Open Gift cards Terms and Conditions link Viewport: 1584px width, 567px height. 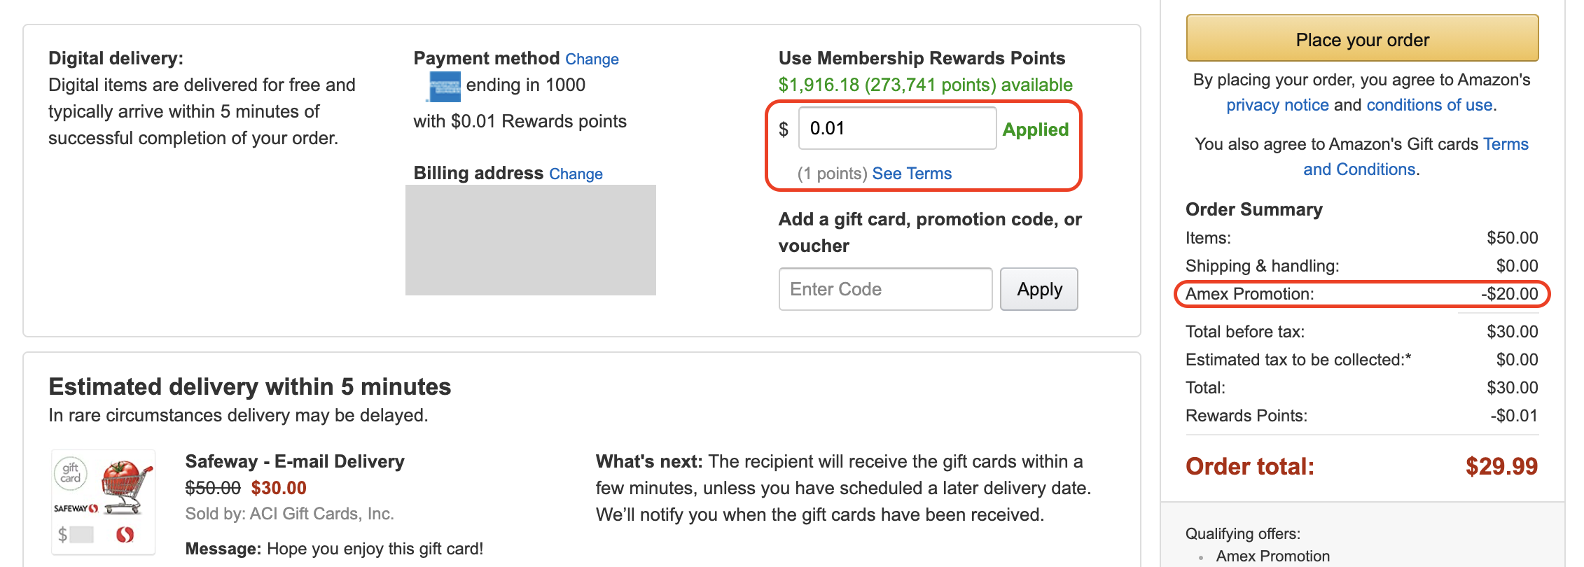[1415, 157]
